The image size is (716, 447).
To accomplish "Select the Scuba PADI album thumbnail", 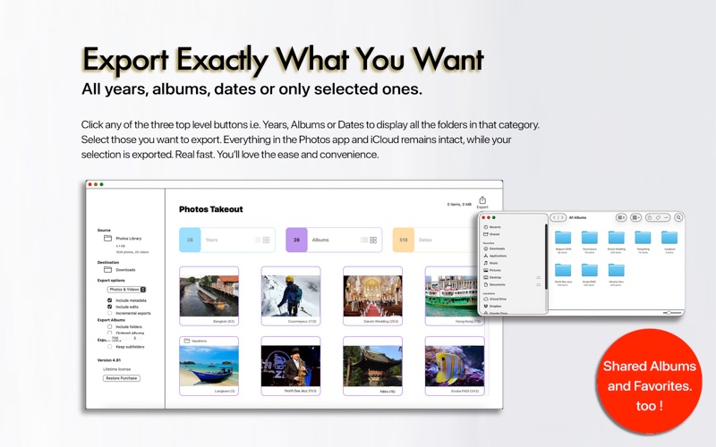I will [x=455, y=366].
